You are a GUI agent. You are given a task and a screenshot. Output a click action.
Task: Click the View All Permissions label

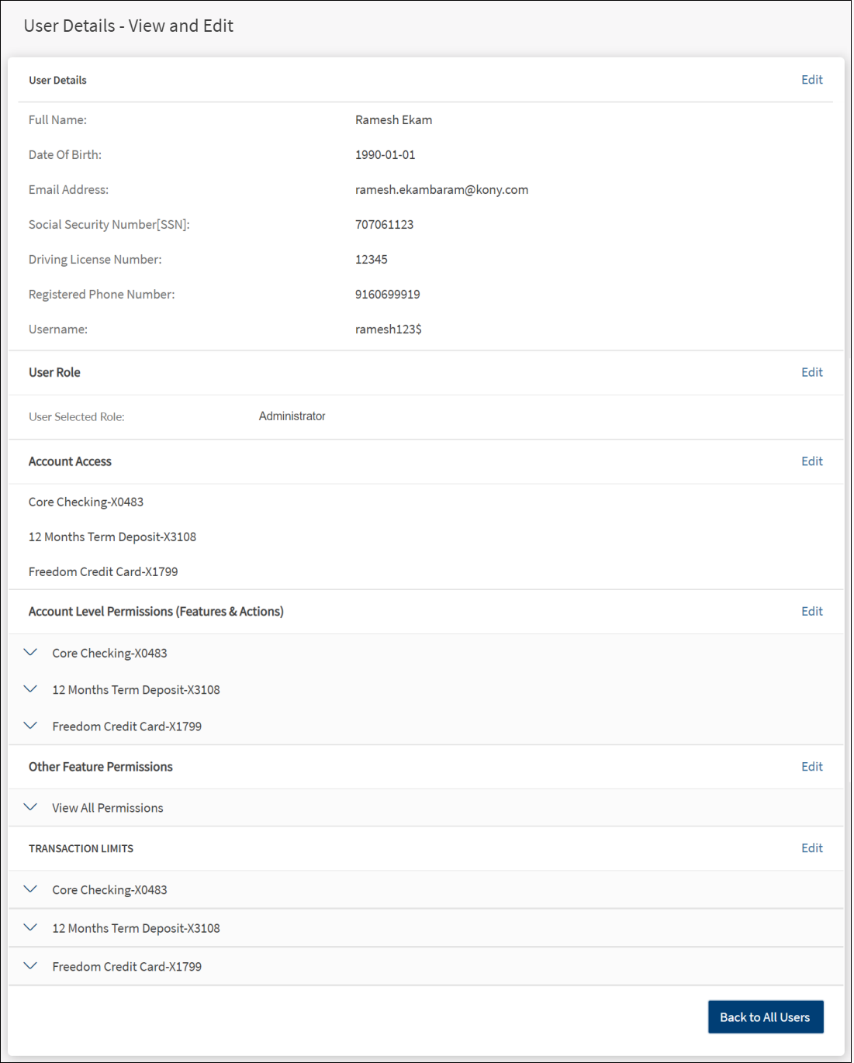108,808
